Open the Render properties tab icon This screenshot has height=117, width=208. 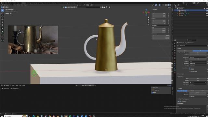175,46
